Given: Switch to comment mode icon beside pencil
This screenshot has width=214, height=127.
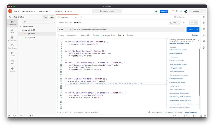Looking at the screenshot, I should tap(196, 23).
